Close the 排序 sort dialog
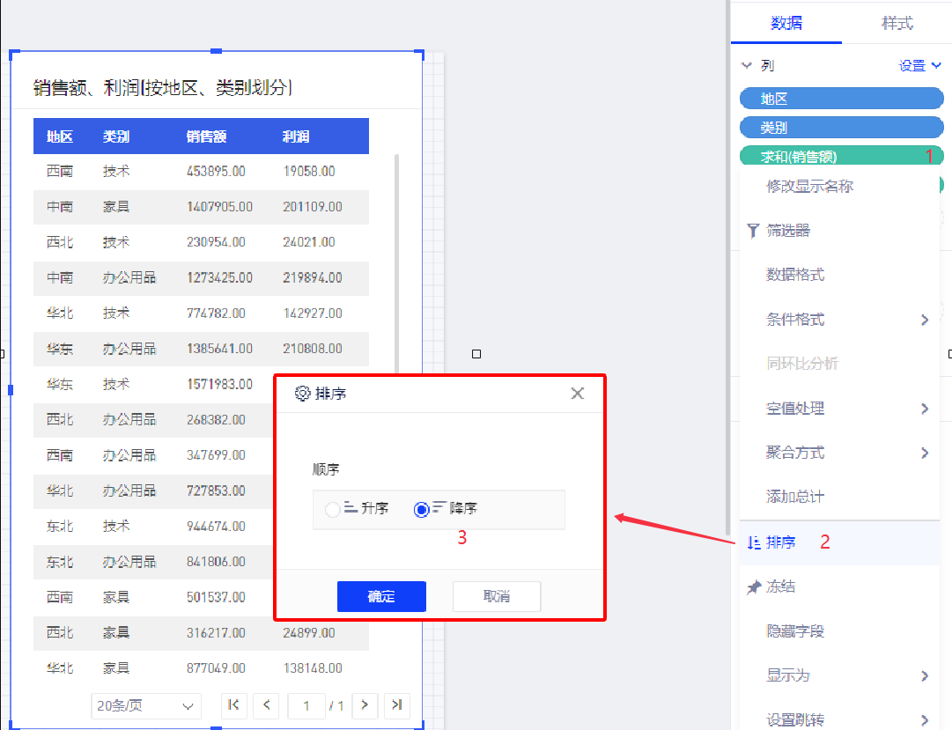The image size is (952, 730). [577, 394]
